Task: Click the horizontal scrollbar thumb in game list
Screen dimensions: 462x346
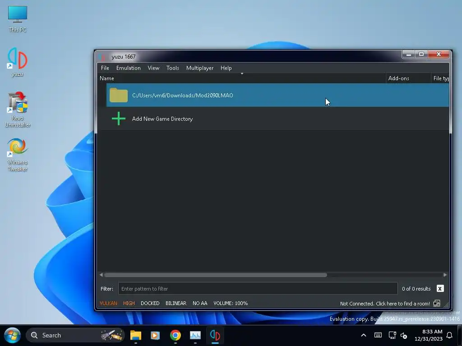Action: (215, 275)
